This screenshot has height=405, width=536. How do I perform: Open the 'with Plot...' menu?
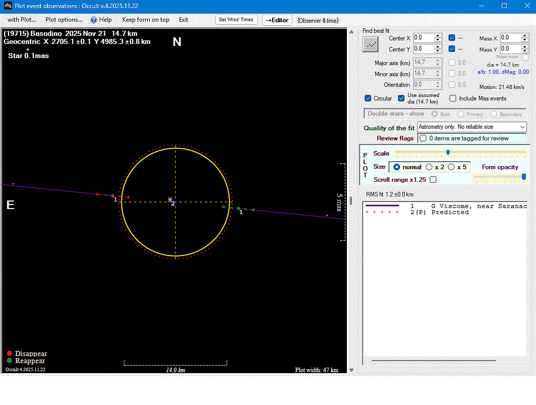[21, 20]
